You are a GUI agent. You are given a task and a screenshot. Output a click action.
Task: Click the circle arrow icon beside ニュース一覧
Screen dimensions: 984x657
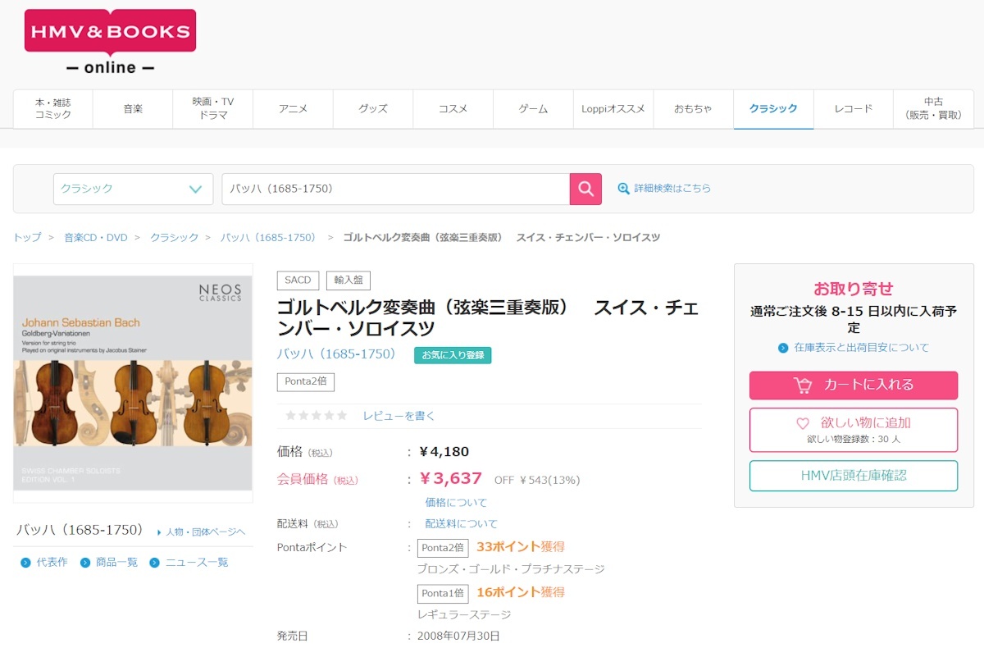click(x=155, y=563)
